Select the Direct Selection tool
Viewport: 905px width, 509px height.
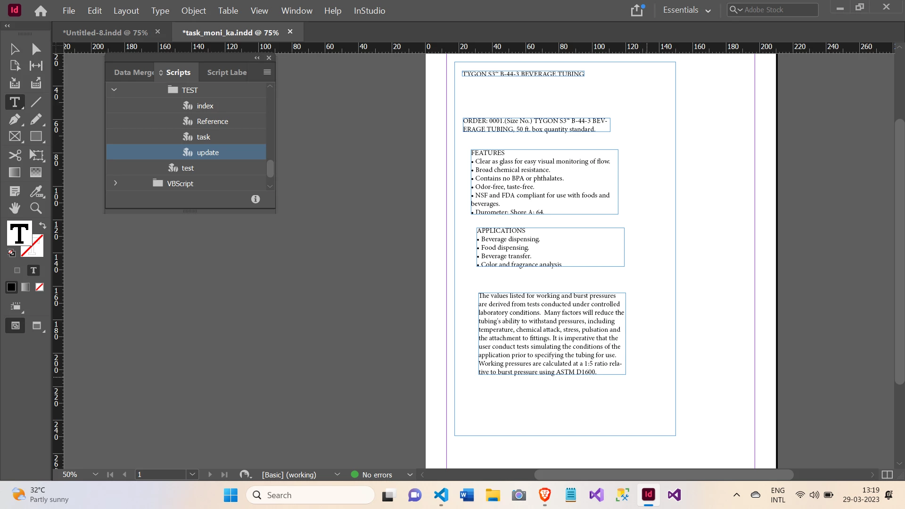point(36,49)
